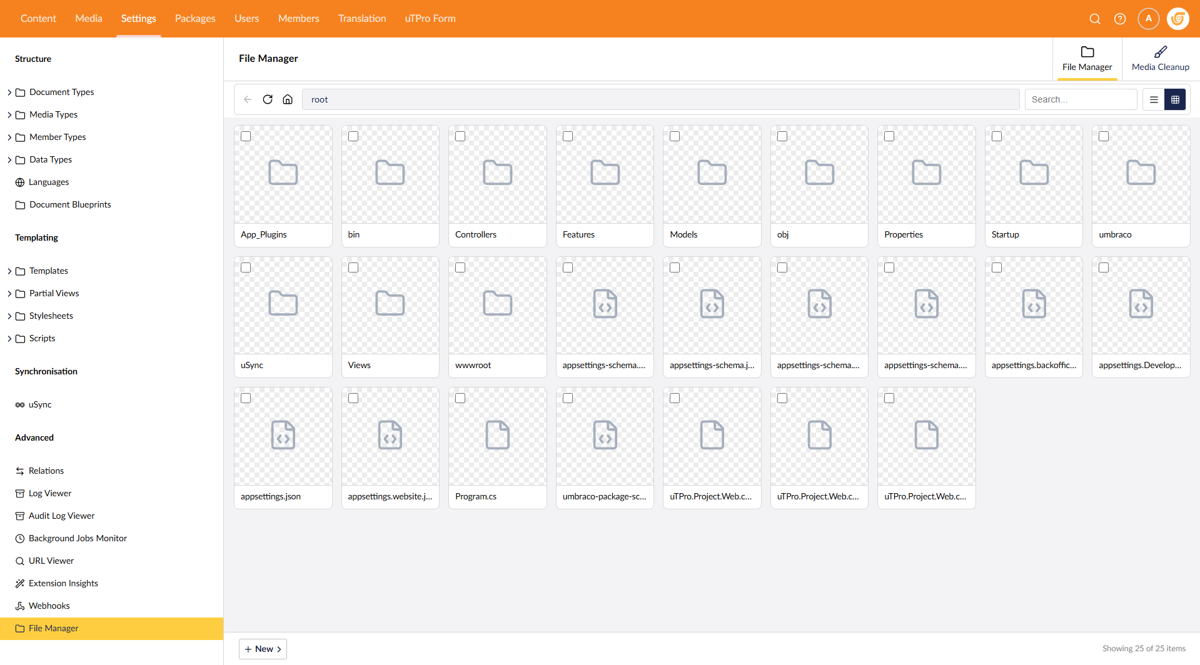Open the Controllers folder
Screen dimensions: 1200x665
[x=497, y=186]
